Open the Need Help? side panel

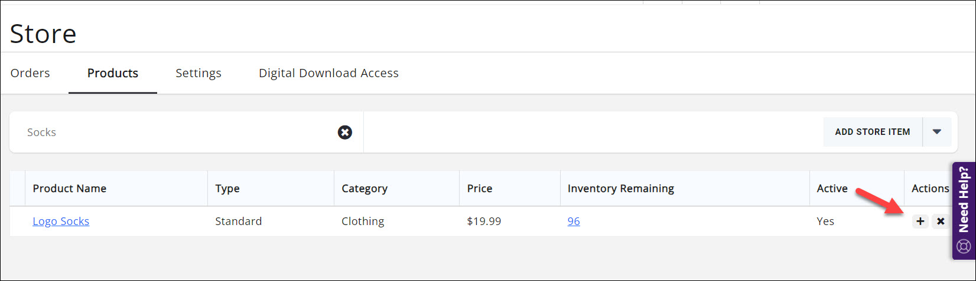pyautogui.click(x=964, y=210)
